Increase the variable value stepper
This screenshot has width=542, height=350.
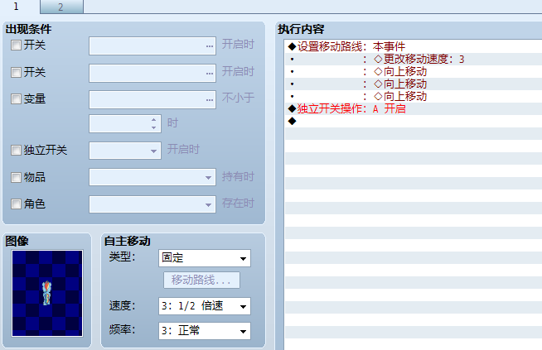(154, 119)
